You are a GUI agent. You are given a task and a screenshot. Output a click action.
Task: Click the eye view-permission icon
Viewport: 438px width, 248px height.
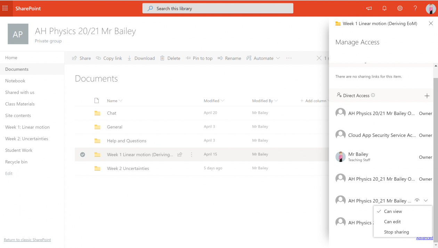pos(417,200)
